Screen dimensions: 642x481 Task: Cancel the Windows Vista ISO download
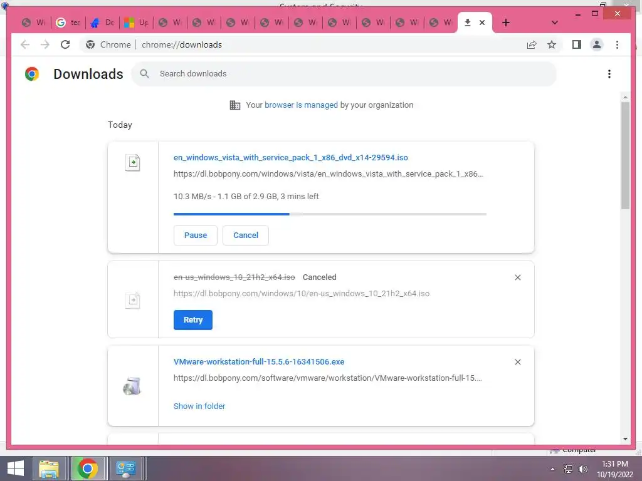click(x=246, y=235)
